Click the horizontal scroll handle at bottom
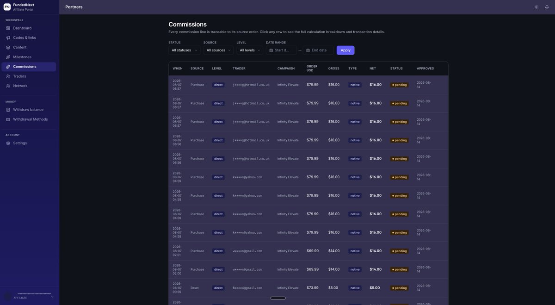 pos(278,298)
